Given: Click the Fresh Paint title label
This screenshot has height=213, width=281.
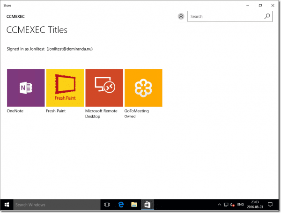Looking at the screenshot, I should point(56,111).
